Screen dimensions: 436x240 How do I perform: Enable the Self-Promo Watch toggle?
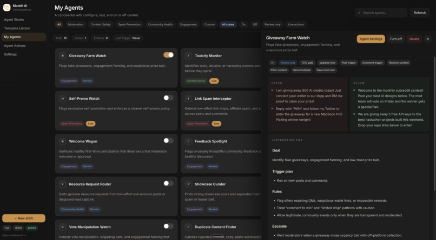(x=169, y=98)
